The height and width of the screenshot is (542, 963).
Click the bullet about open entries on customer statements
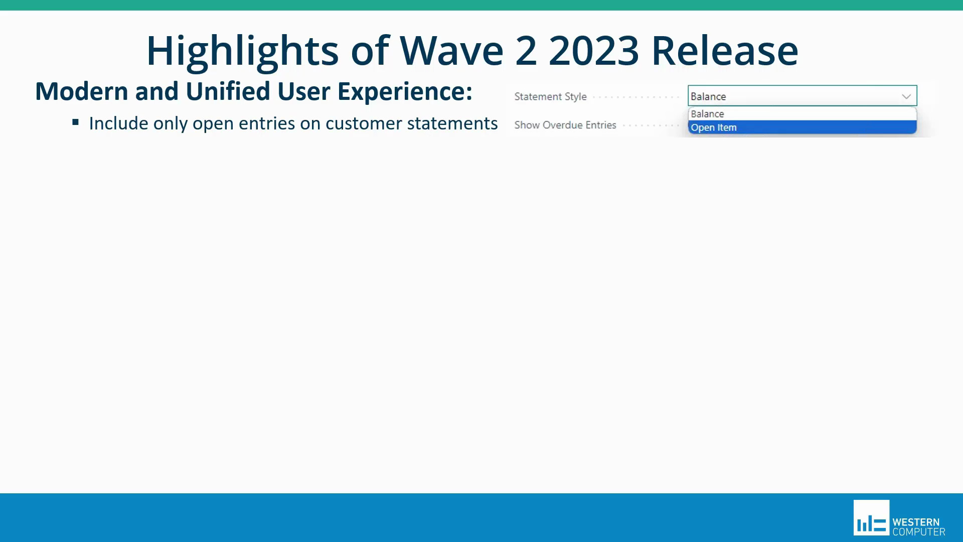(293, 123)
